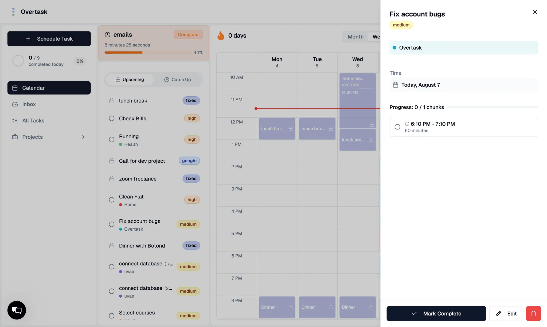Click the calendar icon next to Today, August 7
The image size is (547, 327).
396,85
